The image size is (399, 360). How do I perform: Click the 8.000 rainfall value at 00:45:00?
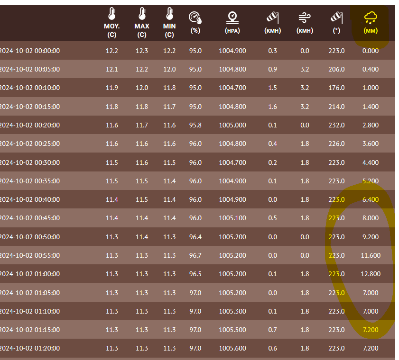pos(371,218)
